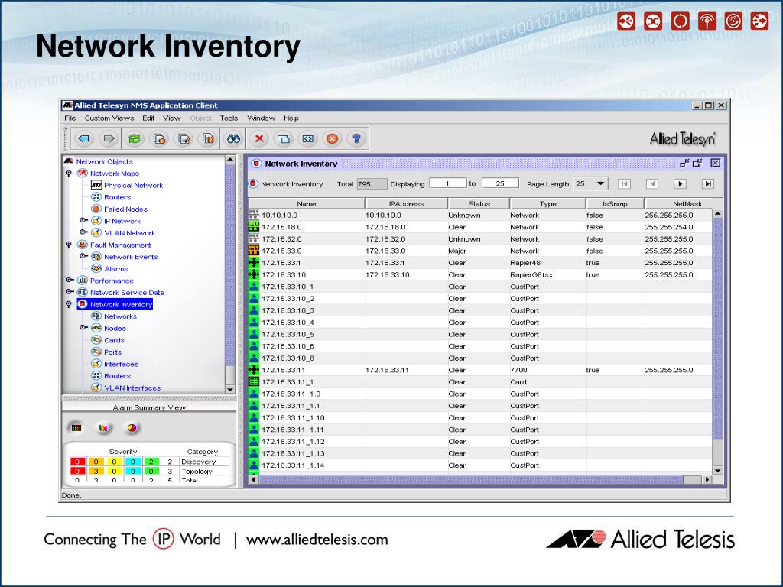Open the binoculars Find icon
783x587 pixels.
(x=234, y=138)
